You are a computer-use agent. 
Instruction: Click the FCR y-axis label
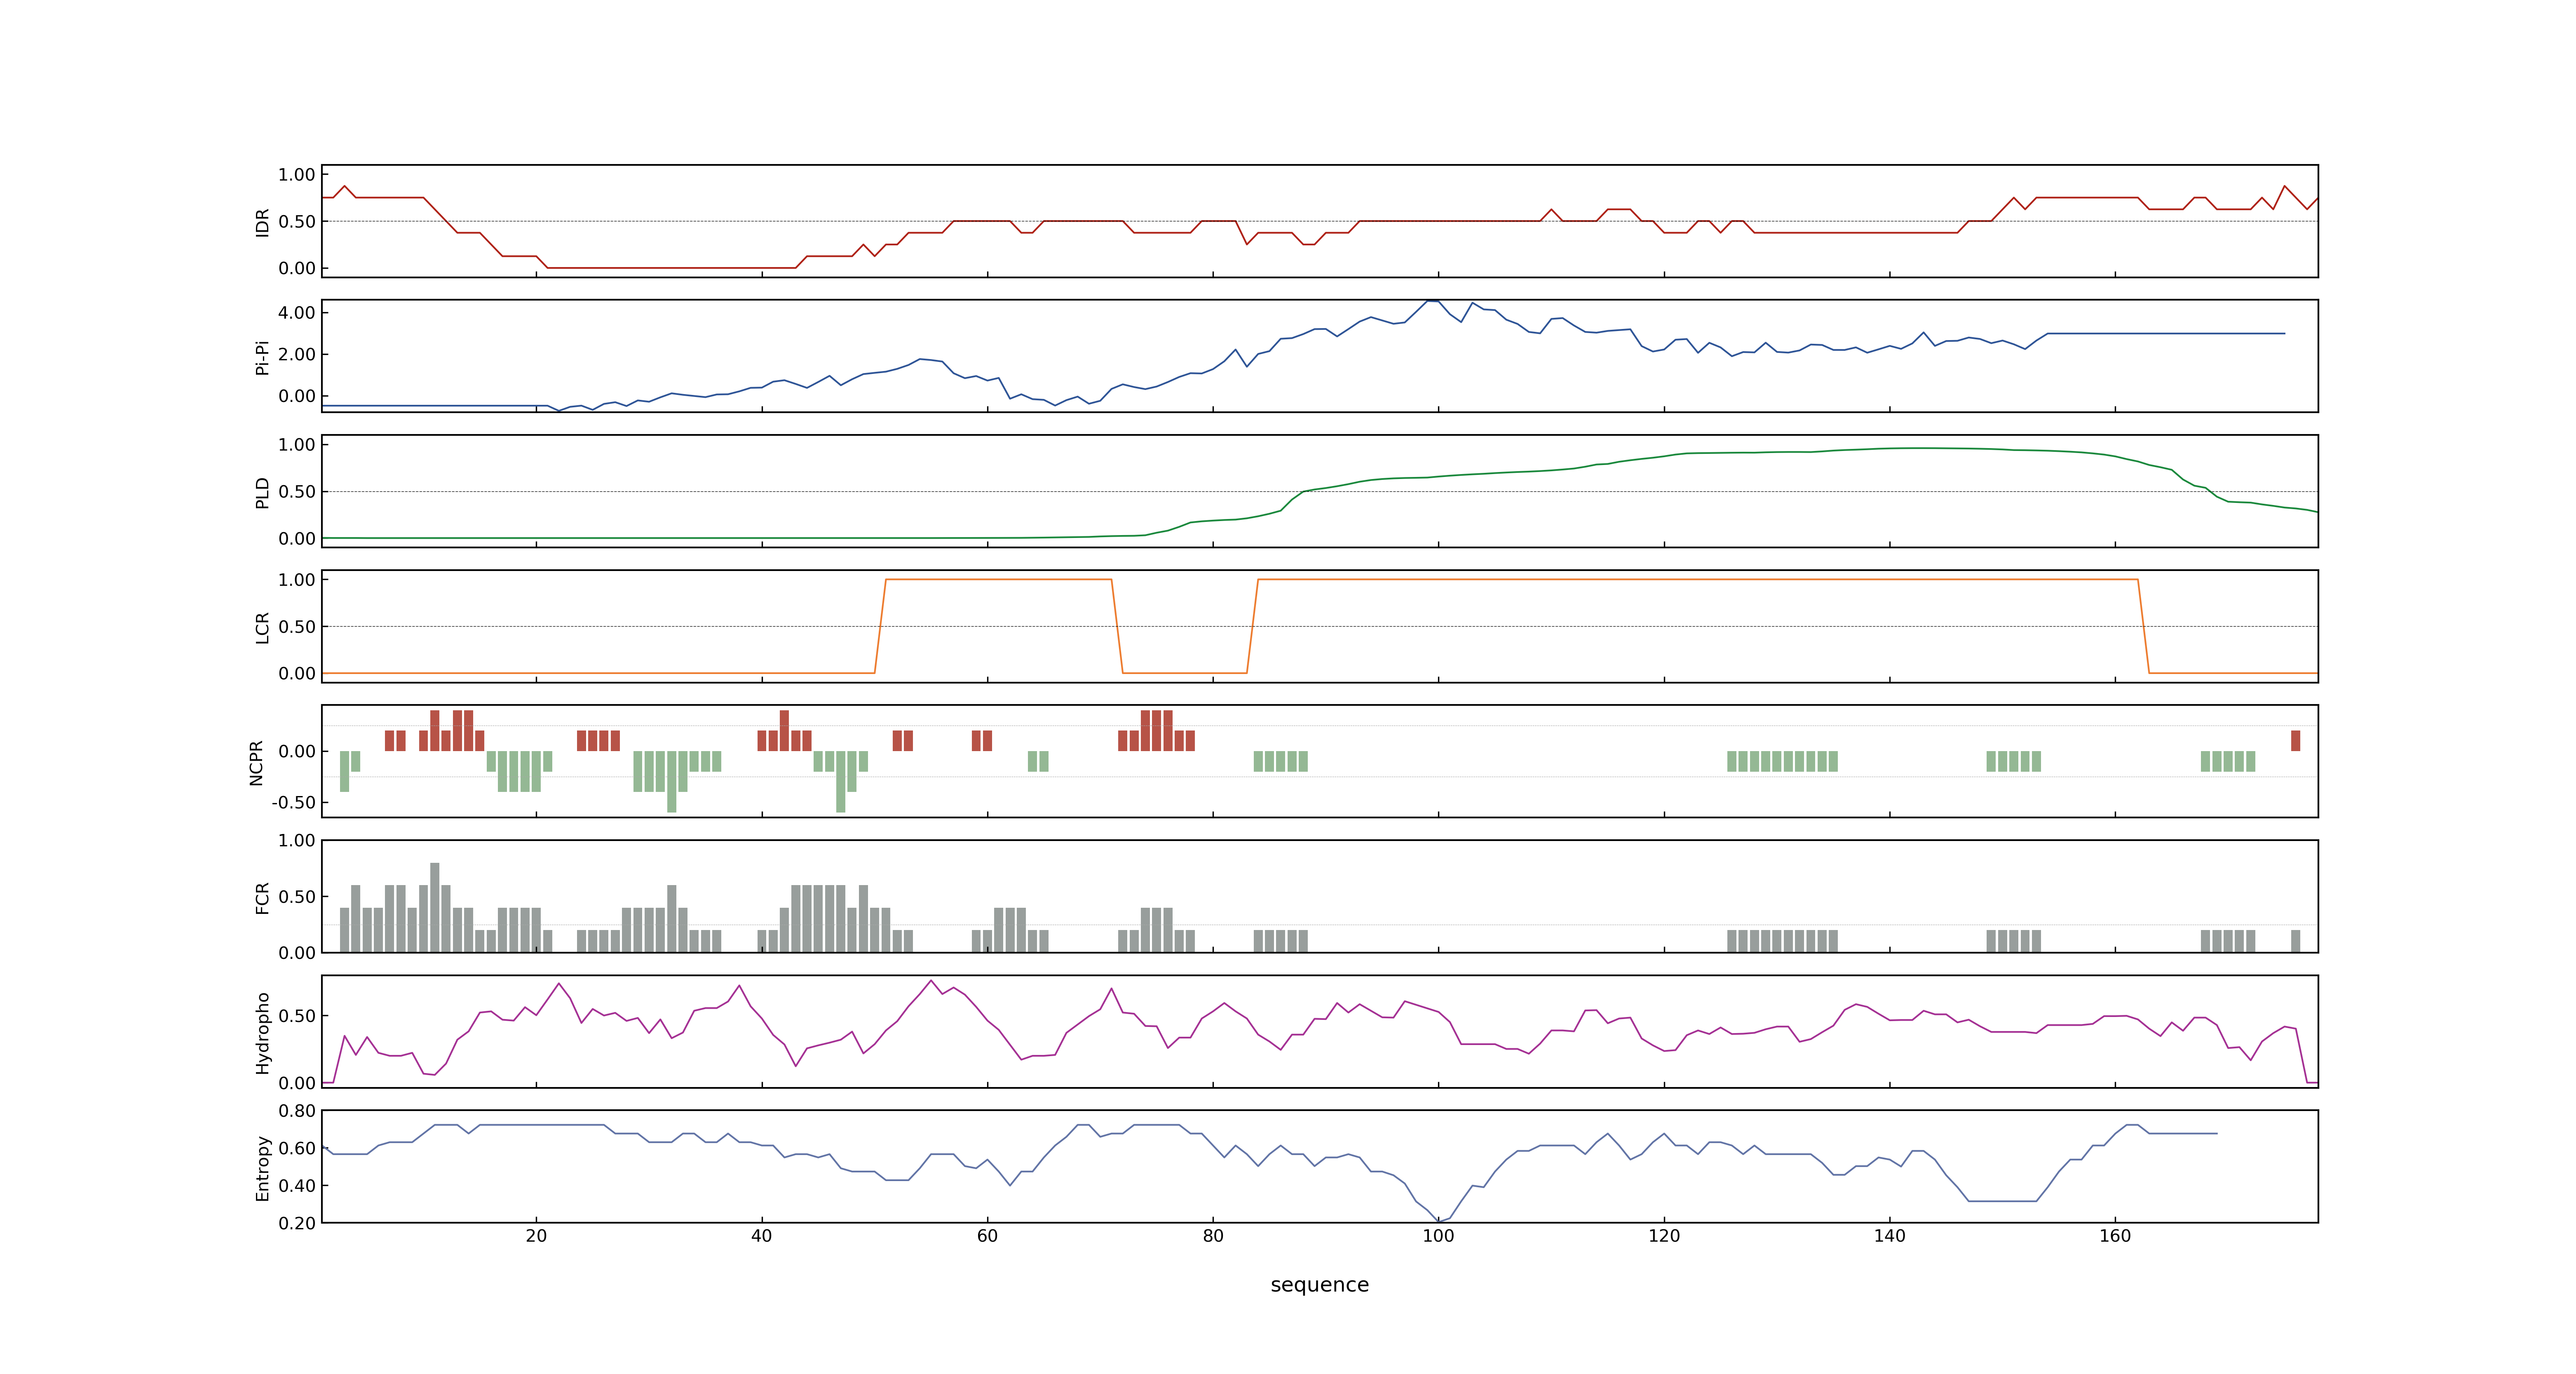coord(262,897)
